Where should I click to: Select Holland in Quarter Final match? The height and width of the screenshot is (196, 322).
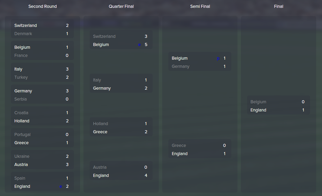(100, 124)
